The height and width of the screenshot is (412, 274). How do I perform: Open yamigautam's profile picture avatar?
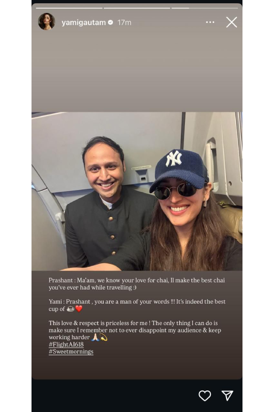click(47, 22)
